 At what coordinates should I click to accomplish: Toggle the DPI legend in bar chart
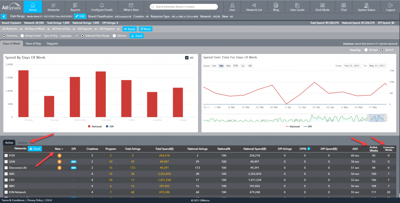pos(110,126)
